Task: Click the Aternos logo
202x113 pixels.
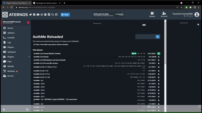Action: [15, 15]
